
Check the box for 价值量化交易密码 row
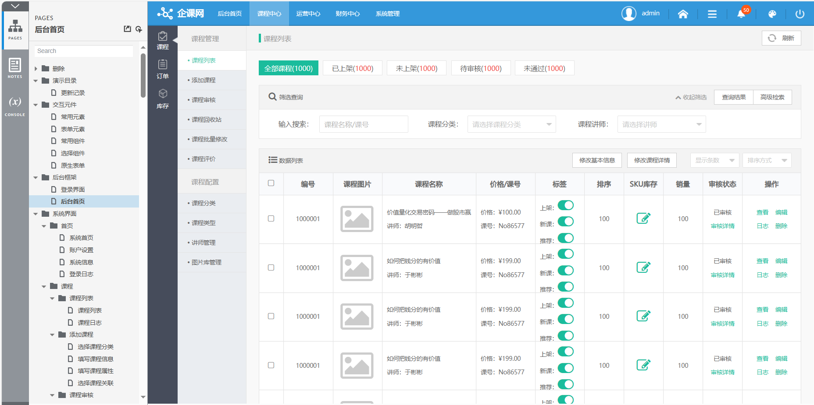coord(271,218)
